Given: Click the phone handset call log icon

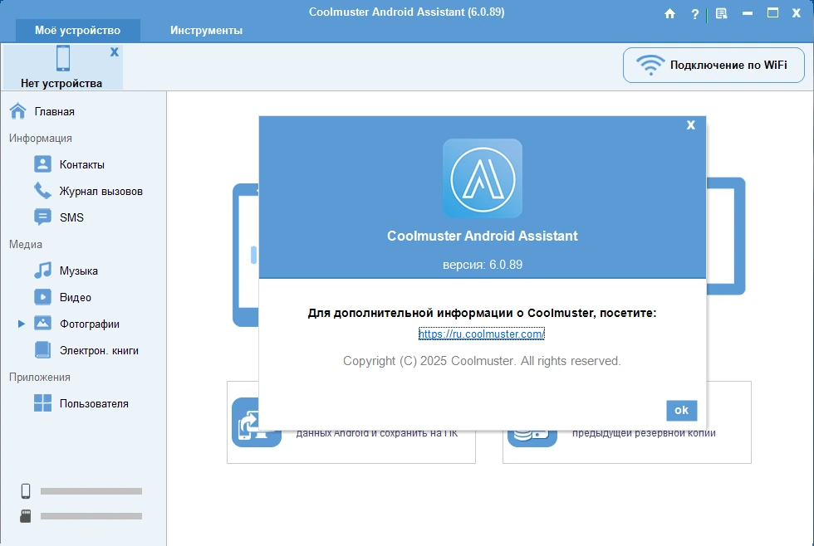Looking at the screenshot, I should [x=42, y=191].
